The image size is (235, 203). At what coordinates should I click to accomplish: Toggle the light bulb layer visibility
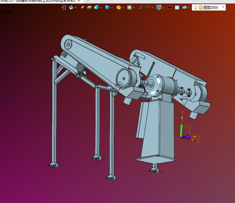(195, 7)
